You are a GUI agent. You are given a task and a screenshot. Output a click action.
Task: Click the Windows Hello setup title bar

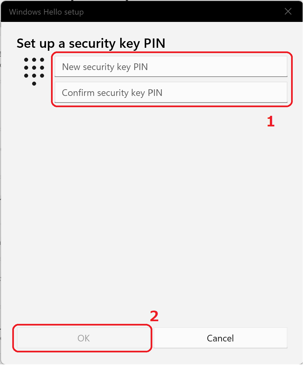click(x=166, y=12)
